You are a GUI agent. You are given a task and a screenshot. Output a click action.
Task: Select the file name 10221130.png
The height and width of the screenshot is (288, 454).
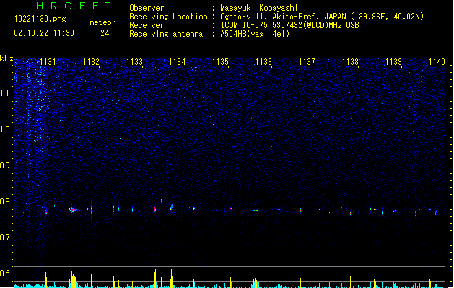pyautogui.click(x=40, y=19)
